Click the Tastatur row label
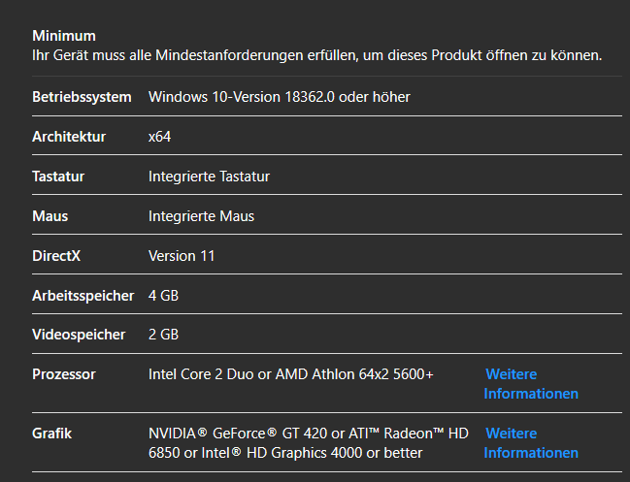The image size is (630, 482). click(x=58, y=177)
